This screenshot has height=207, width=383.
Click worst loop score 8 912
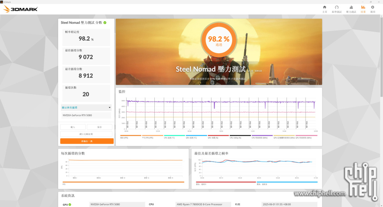[x=86, y=76]
